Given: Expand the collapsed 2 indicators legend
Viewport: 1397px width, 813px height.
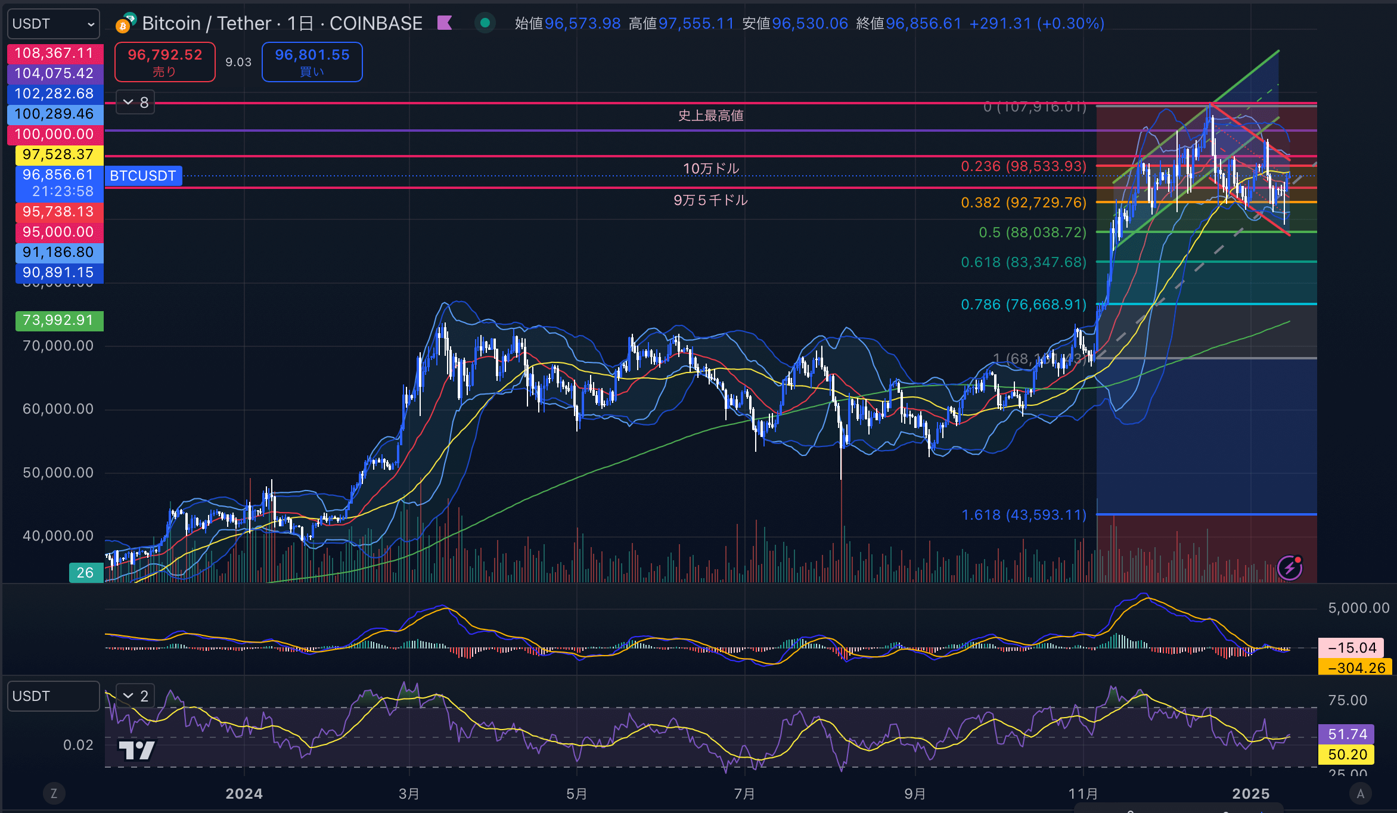Looking at the screenshot, I should [x=135, y=696].
